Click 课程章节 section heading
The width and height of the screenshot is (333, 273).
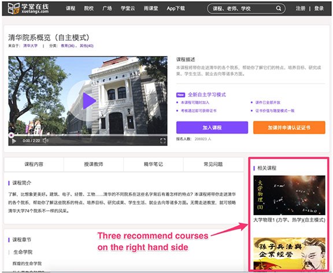tap(21, 239)
